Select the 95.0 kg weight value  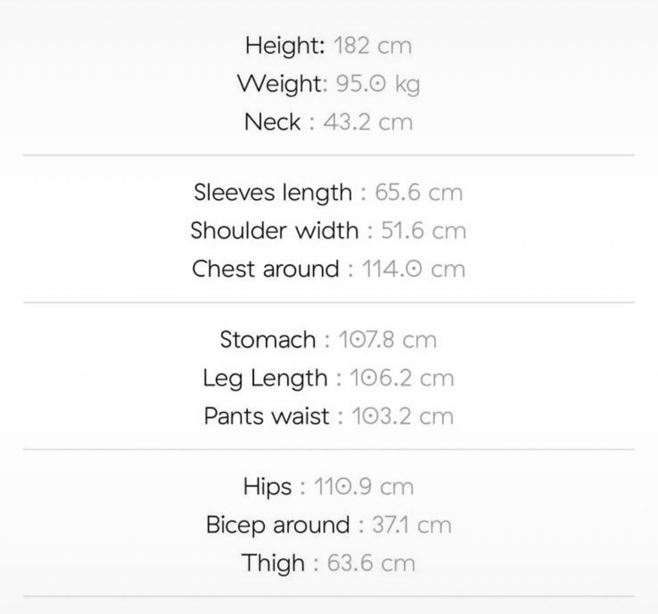click(x=378, y=84)
